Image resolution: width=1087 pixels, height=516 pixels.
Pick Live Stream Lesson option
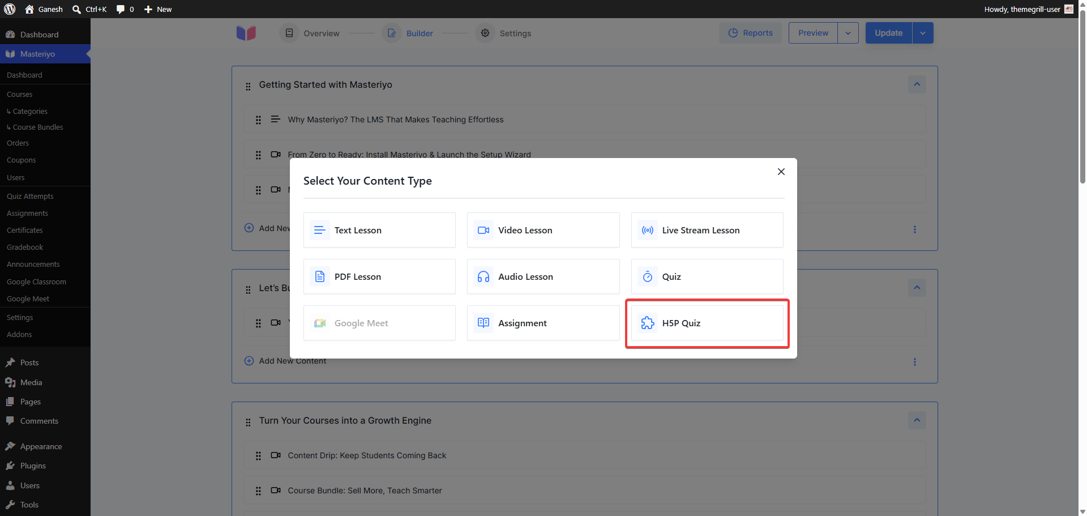[x=707, y=230]
